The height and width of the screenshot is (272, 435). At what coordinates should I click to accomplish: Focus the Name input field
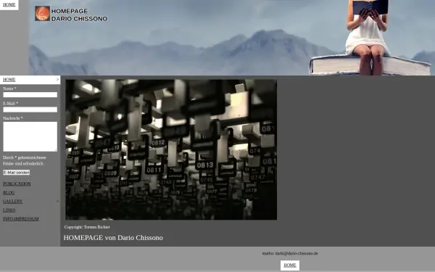pyautogui.click(x=30, y=94)
